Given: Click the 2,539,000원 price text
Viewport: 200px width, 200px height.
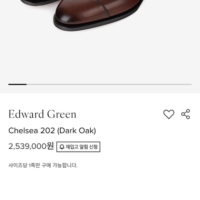Looking at the screenshot, I should point(31,146).
